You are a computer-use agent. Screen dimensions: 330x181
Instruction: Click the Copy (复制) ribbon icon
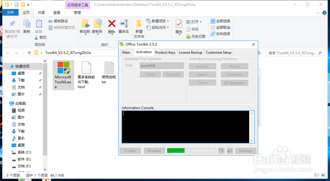pos(27,26)
